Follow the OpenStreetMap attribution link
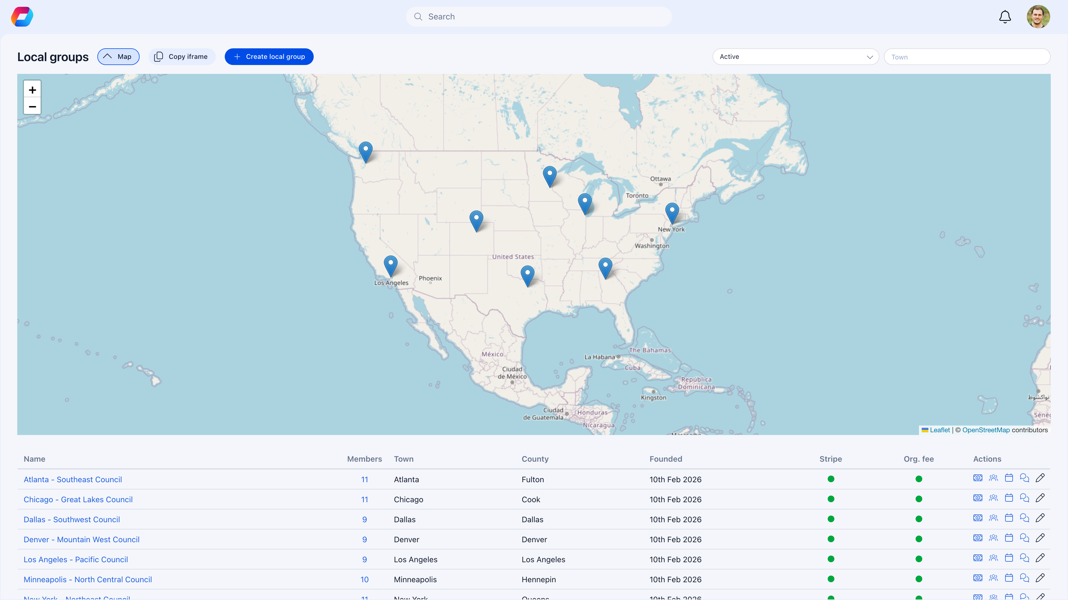This screenshot has height=600, width=1068. 986,430
